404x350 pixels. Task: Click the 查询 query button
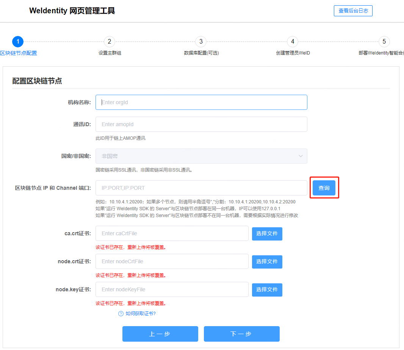(324, 188)
